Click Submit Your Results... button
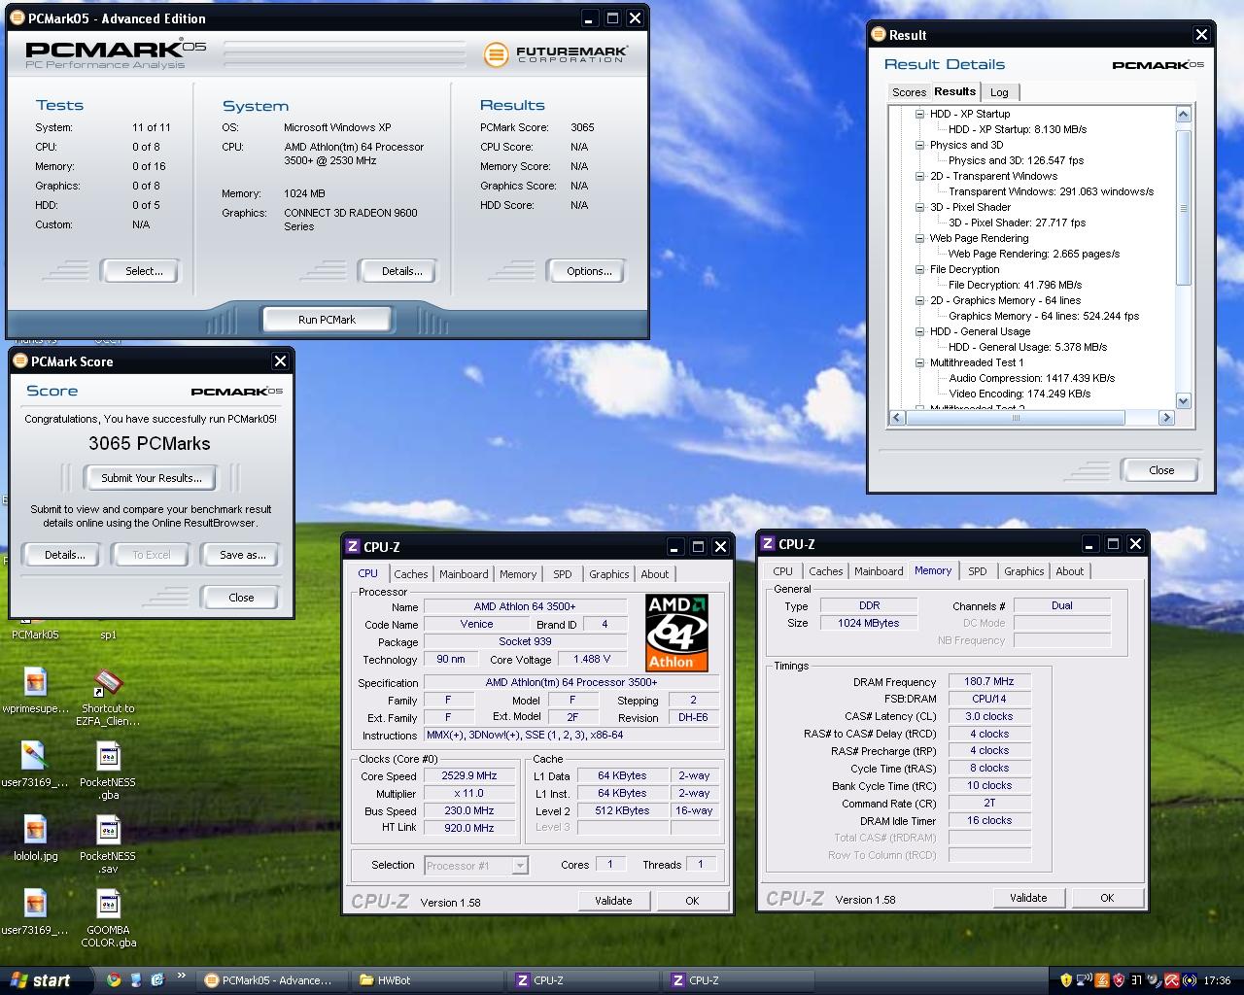Image resolution: width=1244 pixels, height=995 pixels. tap(152, 478)
